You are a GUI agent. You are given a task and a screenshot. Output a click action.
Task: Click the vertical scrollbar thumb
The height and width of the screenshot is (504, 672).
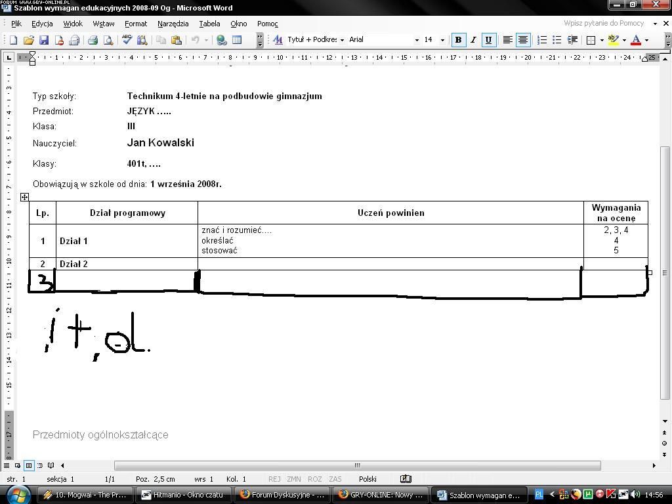(x=665, y=273)
